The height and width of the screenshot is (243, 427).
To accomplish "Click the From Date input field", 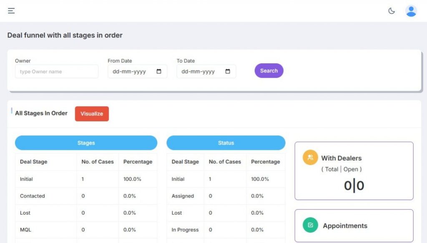I will pos(129,72).
